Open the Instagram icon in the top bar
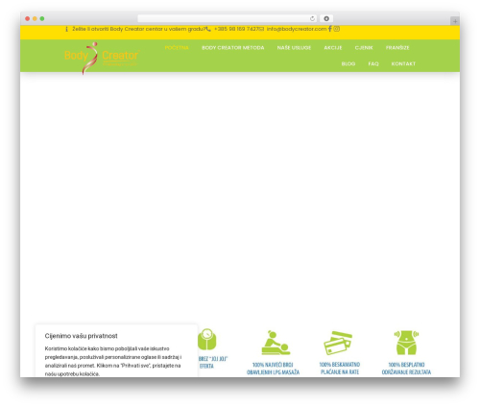The height and width of the screenshot is (406, 480). coord(337,29)
